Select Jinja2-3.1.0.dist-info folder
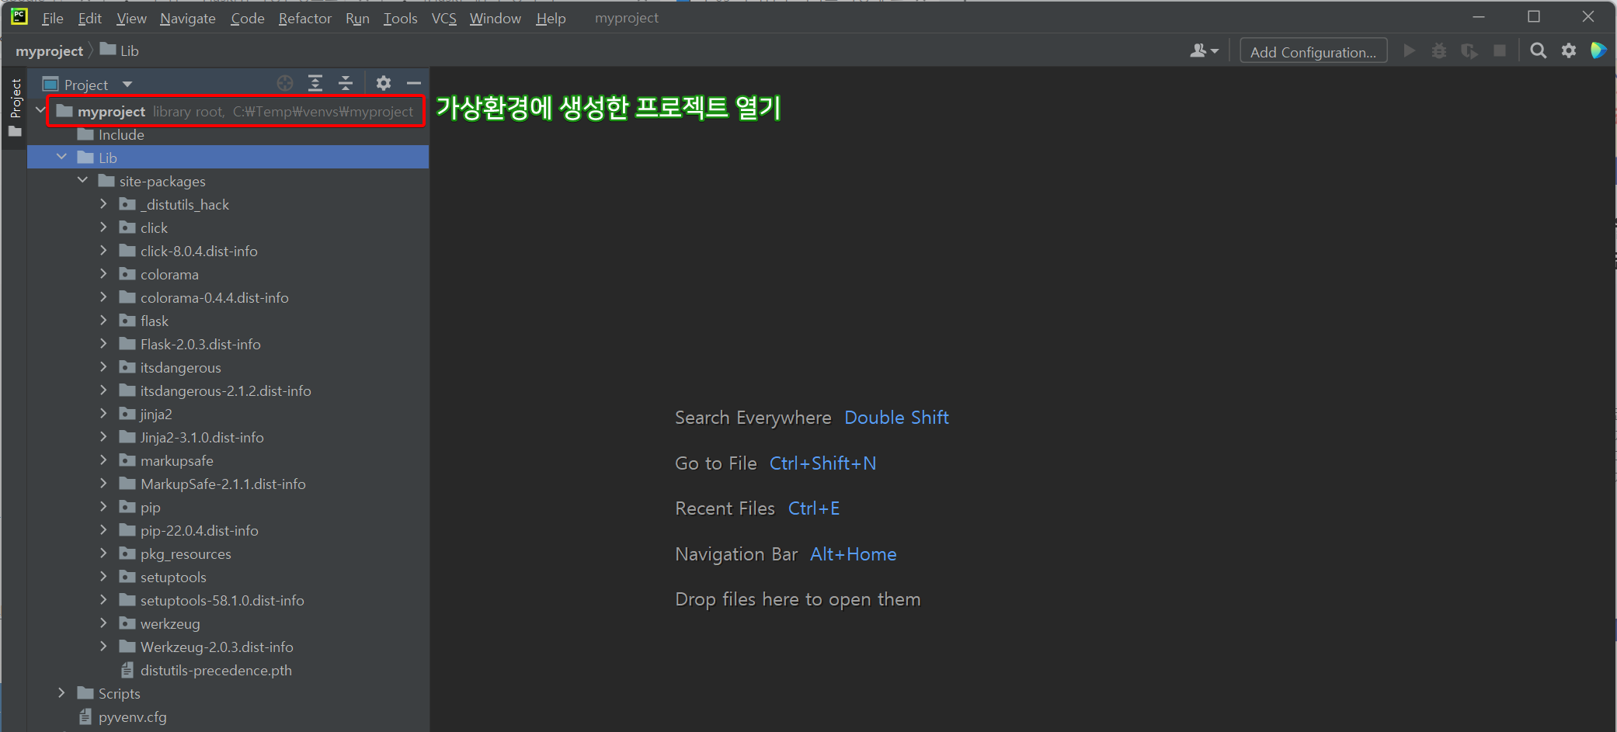 pyautogui.click(x=202, y=437)
